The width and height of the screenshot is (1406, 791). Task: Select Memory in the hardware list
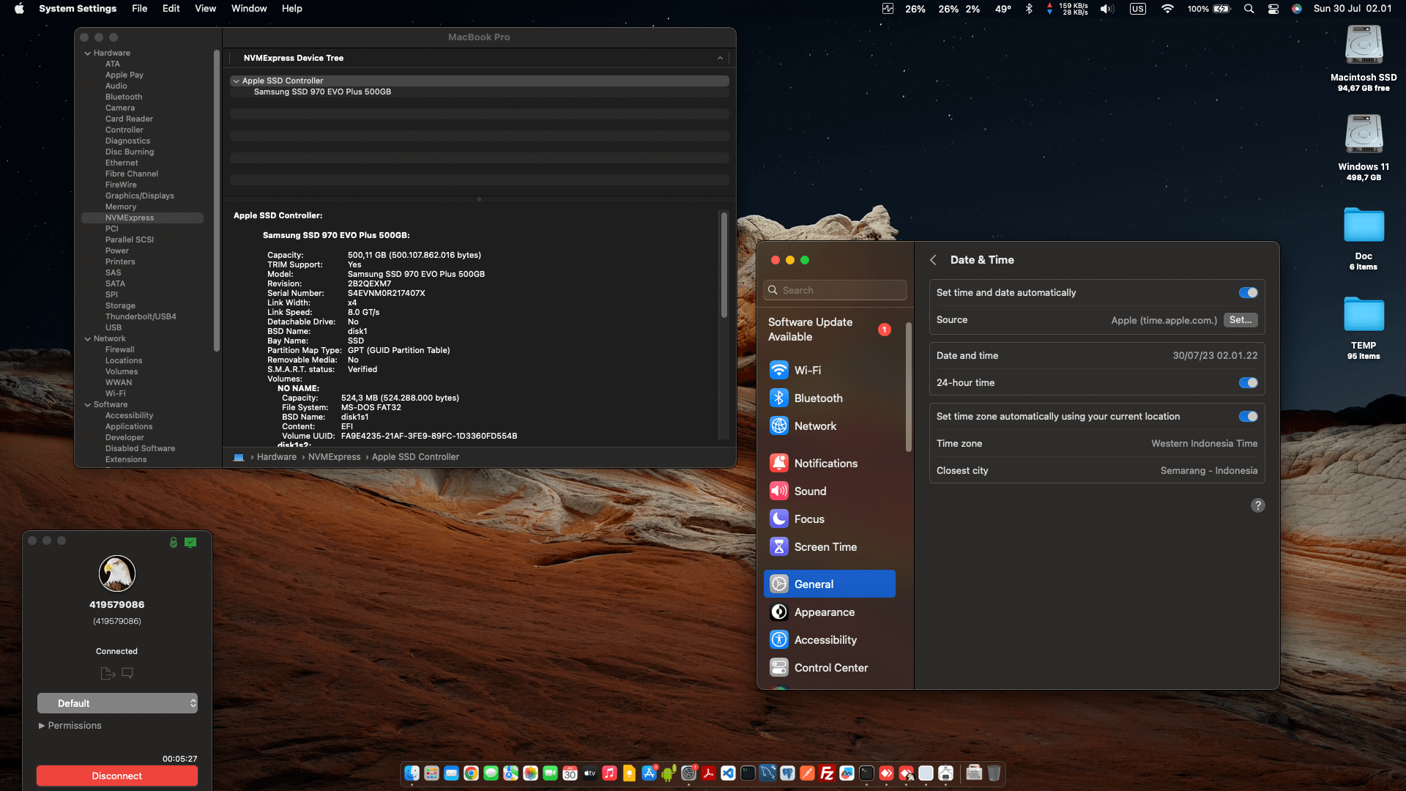pos(121,207)
